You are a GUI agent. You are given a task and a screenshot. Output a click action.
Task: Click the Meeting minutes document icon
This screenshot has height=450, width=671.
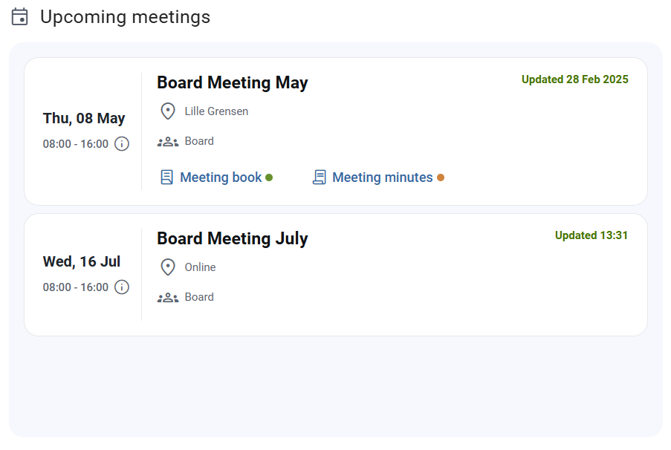[x=320, y=177]
